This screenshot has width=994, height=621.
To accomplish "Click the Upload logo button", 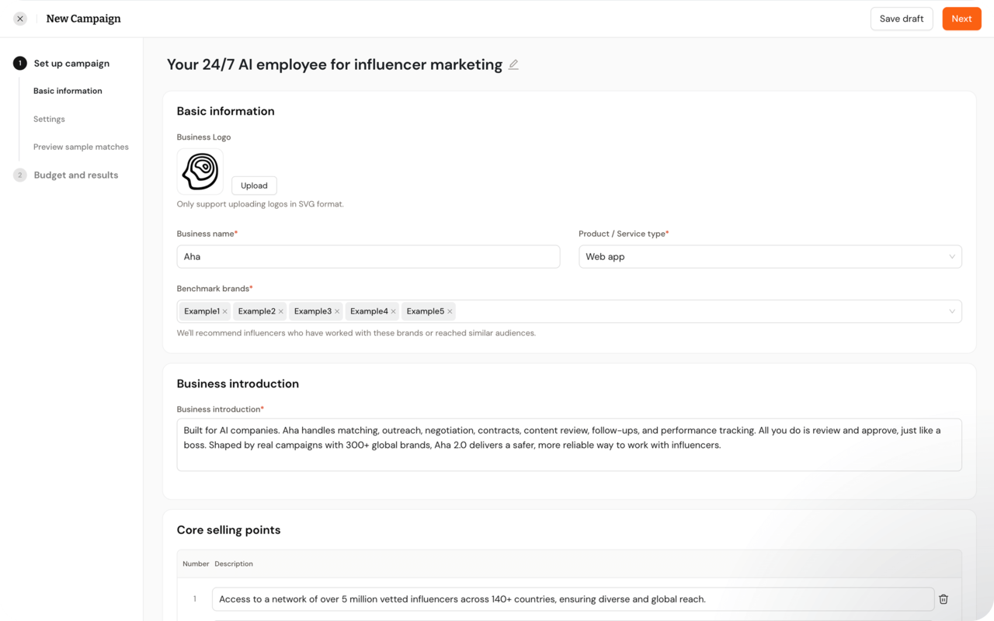I will click(254, 186).
